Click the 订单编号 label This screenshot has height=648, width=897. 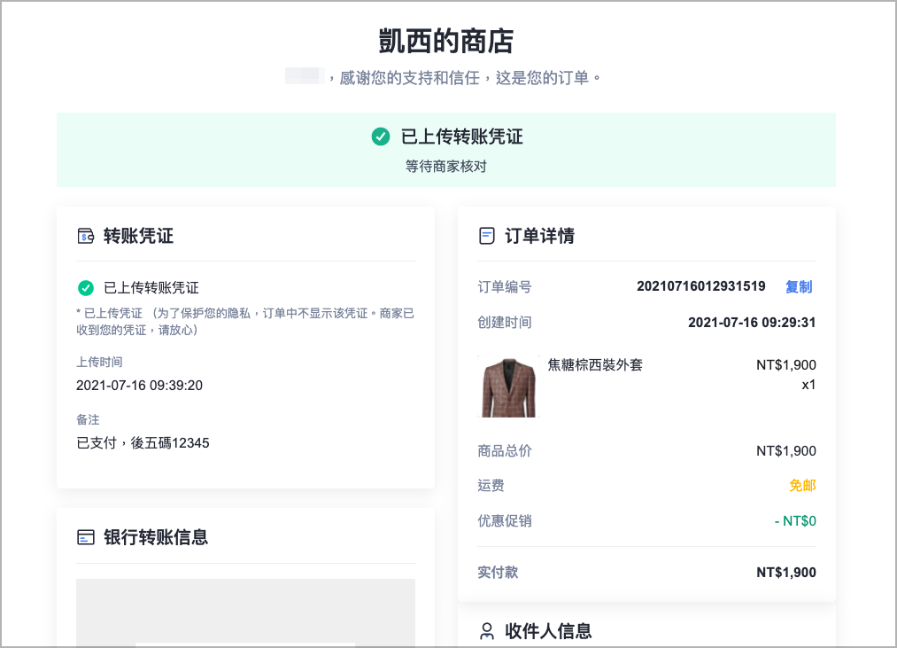click(x=505, y=286)
